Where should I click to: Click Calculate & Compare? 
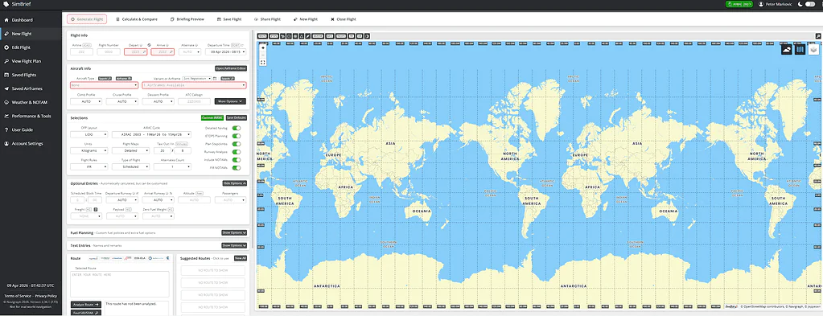pyautogui.click(x=137, y=19)
